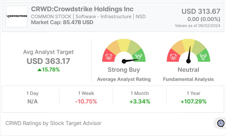This screenshot has height=136, width=226.
Task: Click the green up-arrow beside 15.78%
Action: pyautogui.click(x=39, y=70)
